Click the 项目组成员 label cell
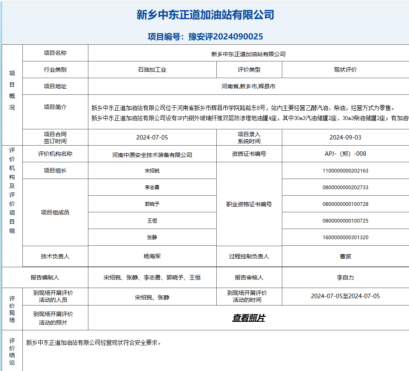409x371 pixels. [55, 213]
